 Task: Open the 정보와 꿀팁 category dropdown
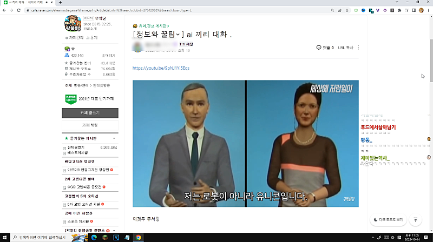[178, 35]
